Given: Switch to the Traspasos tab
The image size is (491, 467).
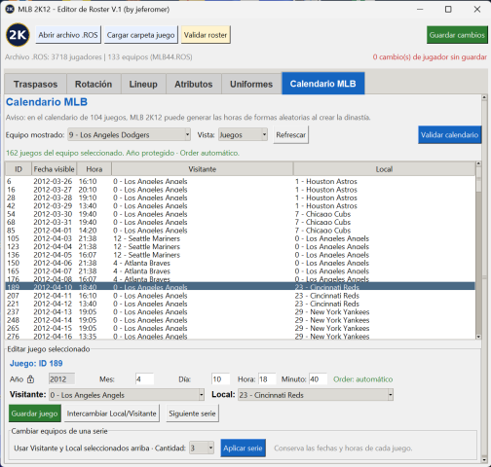Looking at the screenshot, I should point(35,84).
